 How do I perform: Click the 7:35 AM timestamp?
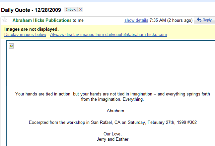click(158, 20)
